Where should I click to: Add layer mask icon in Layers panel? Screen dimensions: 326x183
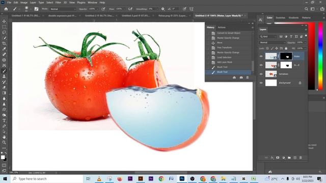(278, 158)
